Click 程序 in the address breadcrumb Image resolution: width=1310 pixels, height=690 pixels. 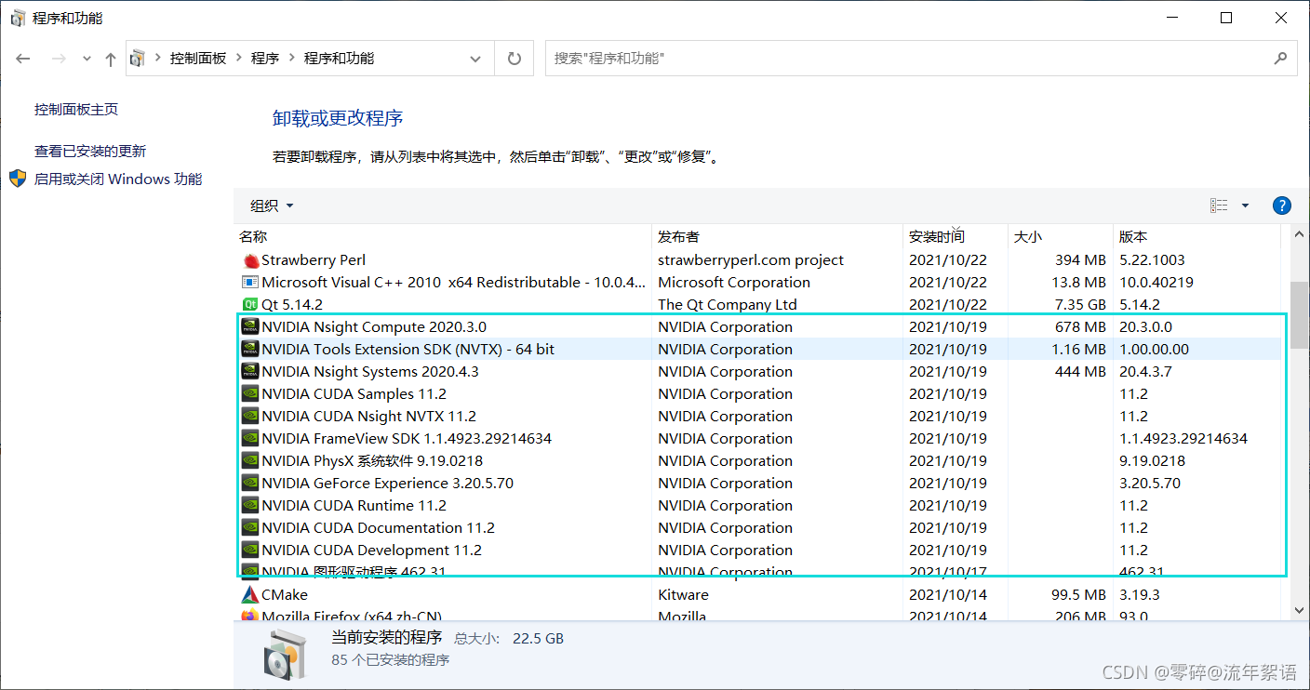point(265,59)
